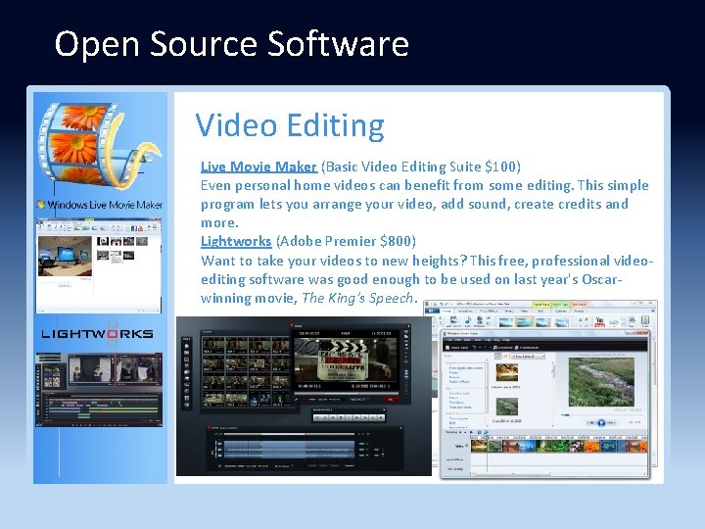Open the Lightworks hyperlink
Screen dimensions: 705x529
click(236, 241)
